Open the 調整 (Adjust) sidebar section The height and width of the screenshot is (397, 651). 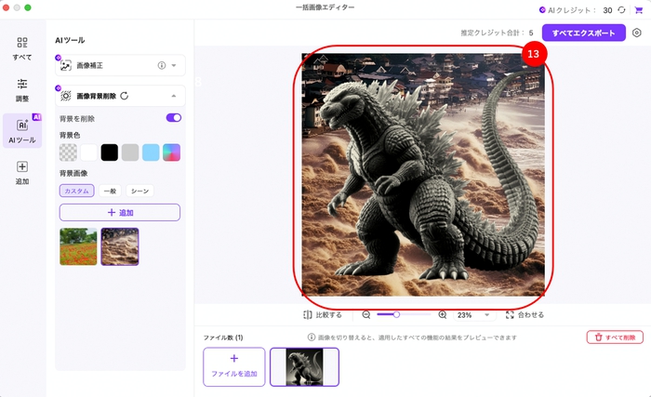point(22,90)
